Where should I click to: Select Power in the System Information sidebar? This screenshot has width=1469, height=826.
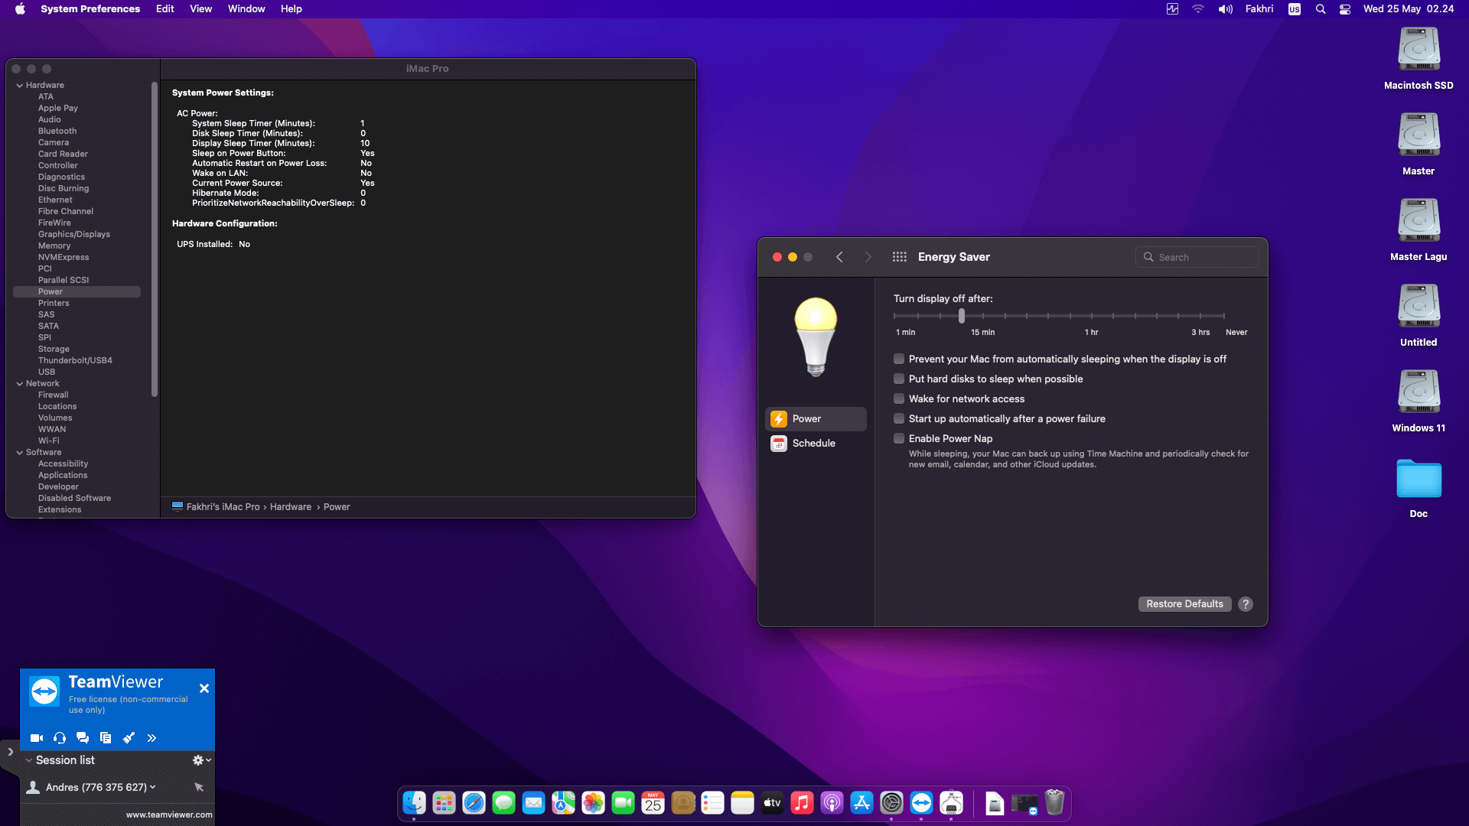click(x=77, y=292)
